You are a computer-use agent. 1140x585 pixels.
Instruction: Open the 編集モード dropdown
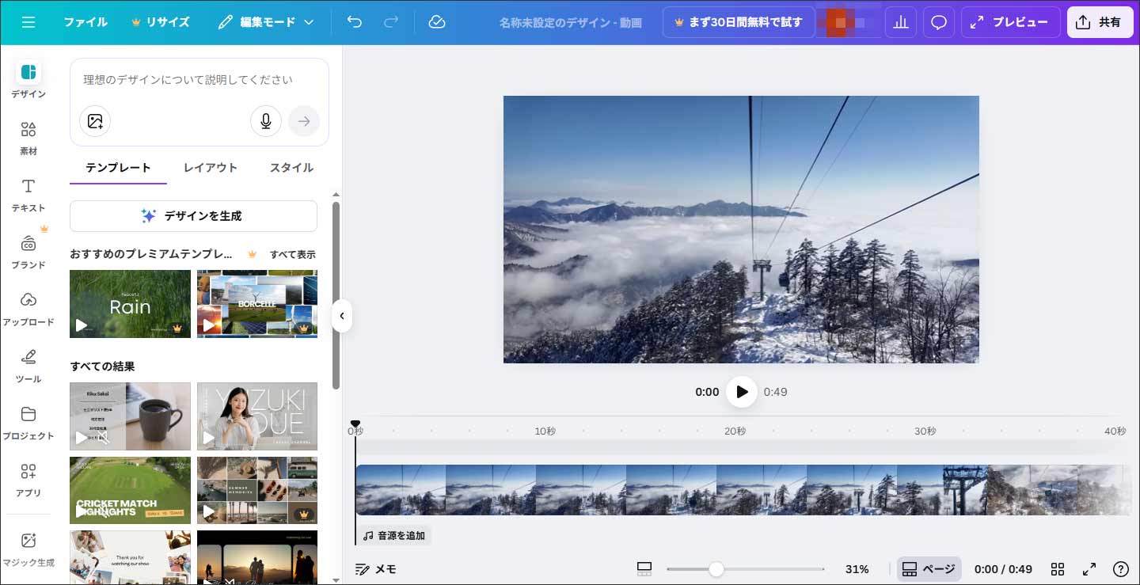(266, 22)
